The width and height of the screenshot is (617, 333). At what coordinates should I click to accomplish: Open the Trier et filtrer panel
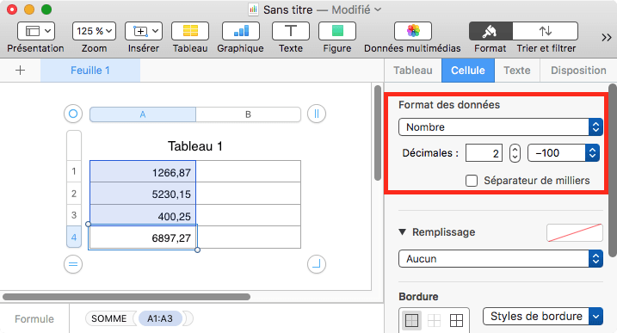[546, 31]
